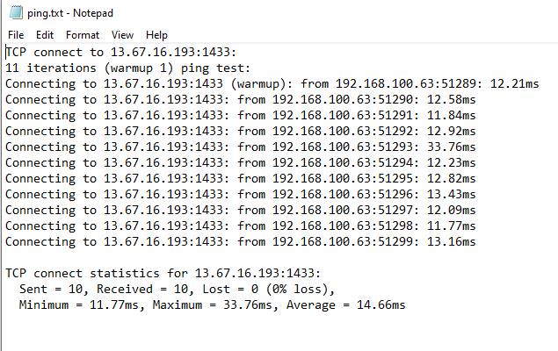Click the 'Sent = 10, Received = 10' line
Viewport: 558px width, 351px height.
pos(177,290)
